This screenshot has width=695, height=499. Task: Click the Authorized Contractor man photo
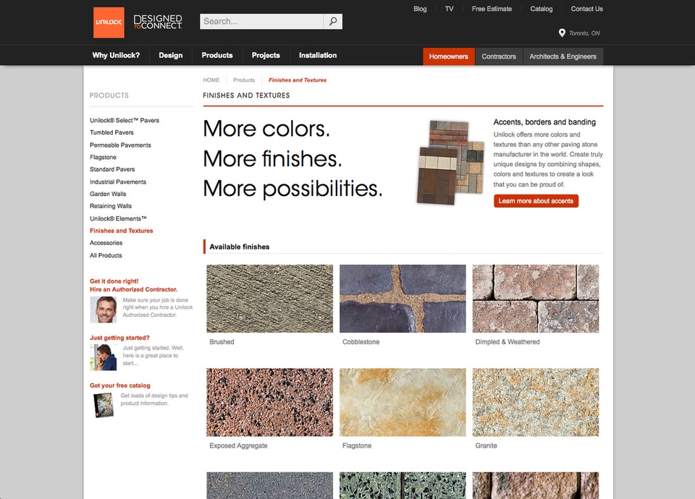(104, 310)
